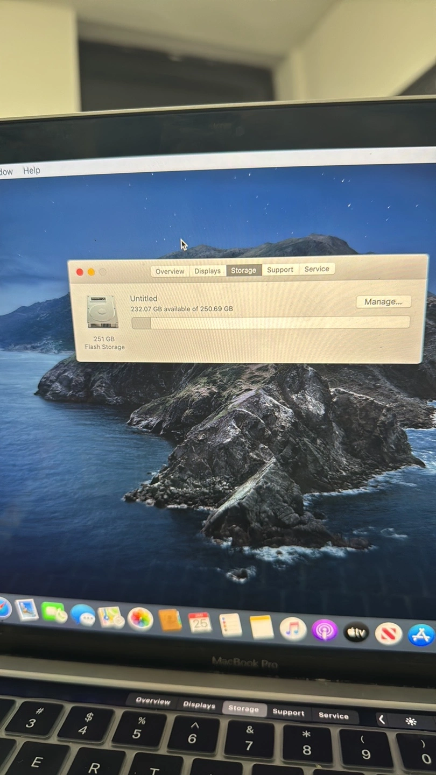Launch the Music app
This screenshot has height=775, width=436.
click(x=293, y=629)
